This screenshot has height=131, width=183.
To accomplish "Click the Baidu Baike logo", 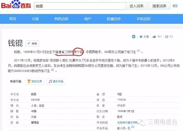I will coord(16,5).
